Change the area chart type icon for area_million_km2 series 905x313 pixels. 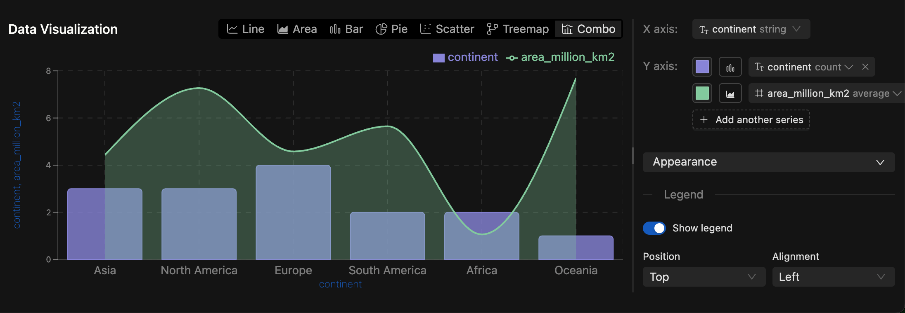pyautogui.click(x=730, y=93)
